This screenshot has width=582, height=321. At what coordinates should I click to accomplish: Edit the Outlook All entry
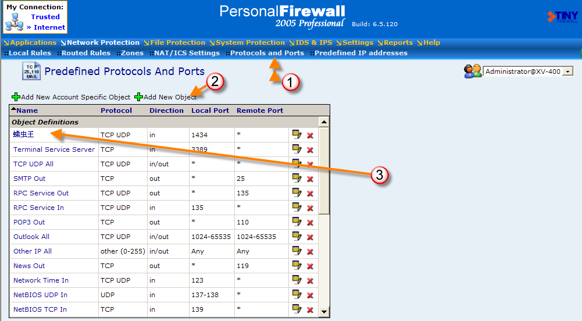tap(297, 236)
